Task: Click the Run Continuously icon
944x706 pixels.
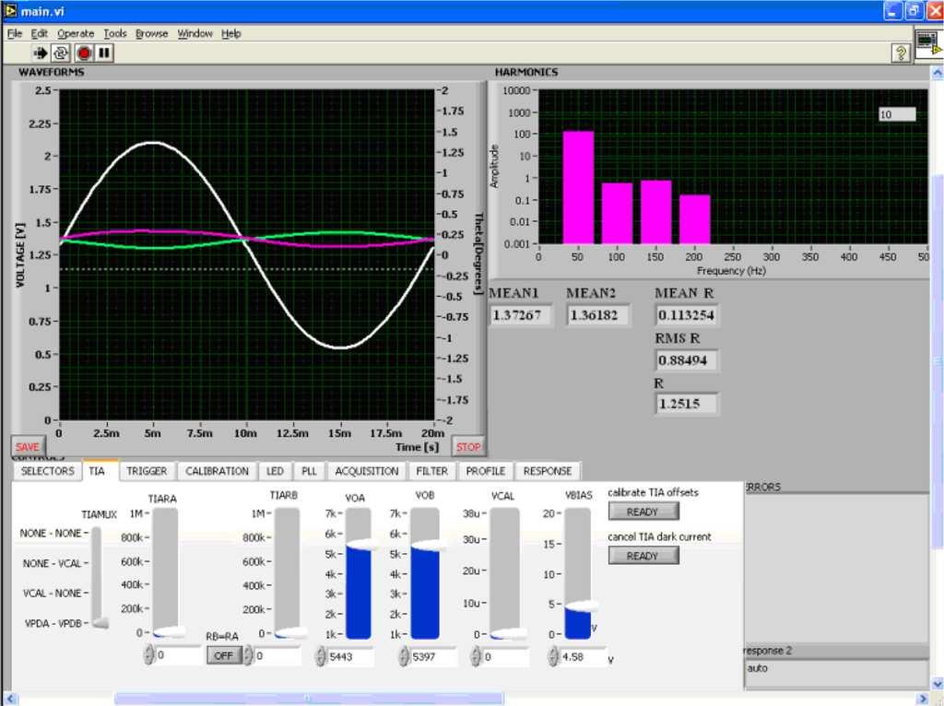Action: (x=62, y=53)
